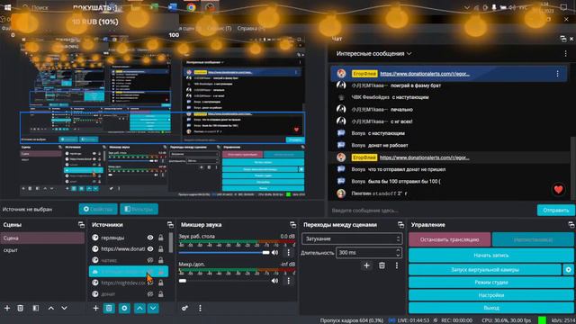Undock the Переходы между сценами panel
Image resolution: width=576 pixels, height=324 pixels.
[400, 224]
